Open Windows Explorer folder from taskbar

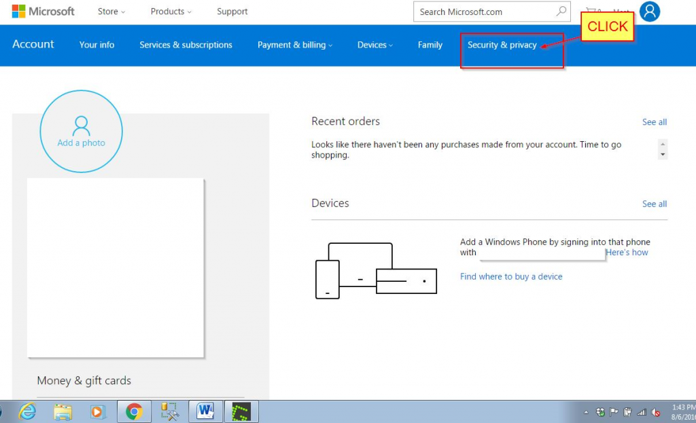pyautogui.click(x=63, y=412)
